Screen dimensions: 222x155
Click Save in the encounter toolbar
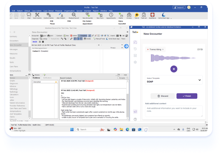43,36
